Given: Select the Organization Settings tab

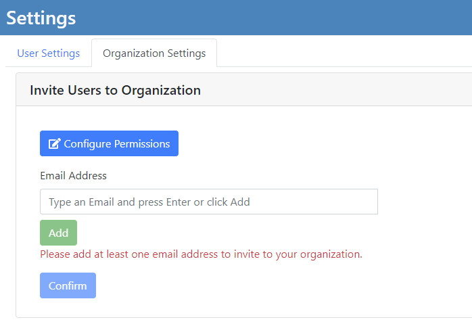Looking at the screenshot, I should click(154, 53).
